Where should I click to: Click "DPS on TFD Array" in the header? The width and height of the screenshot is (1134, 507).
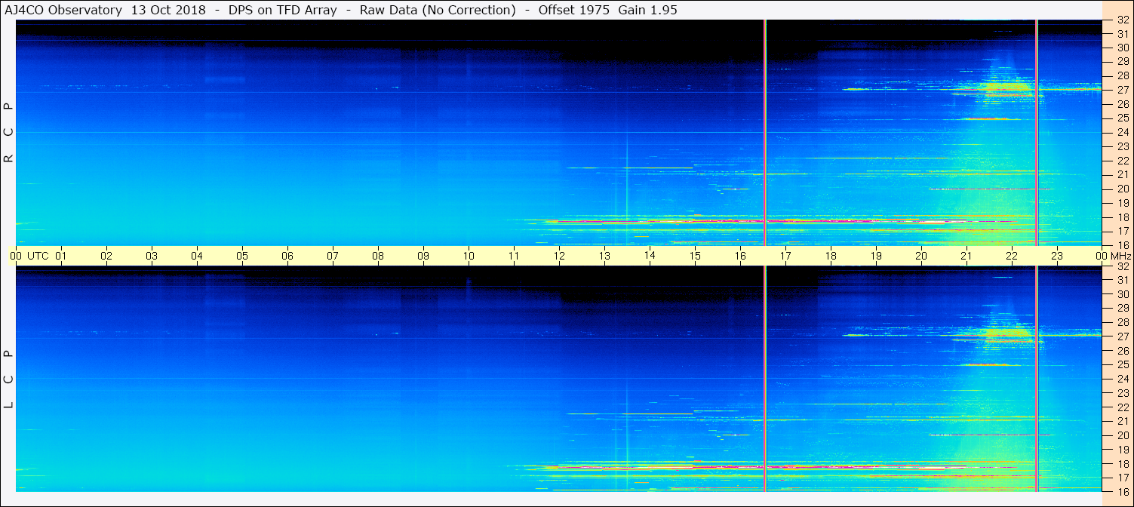click(x=282, y=10)
